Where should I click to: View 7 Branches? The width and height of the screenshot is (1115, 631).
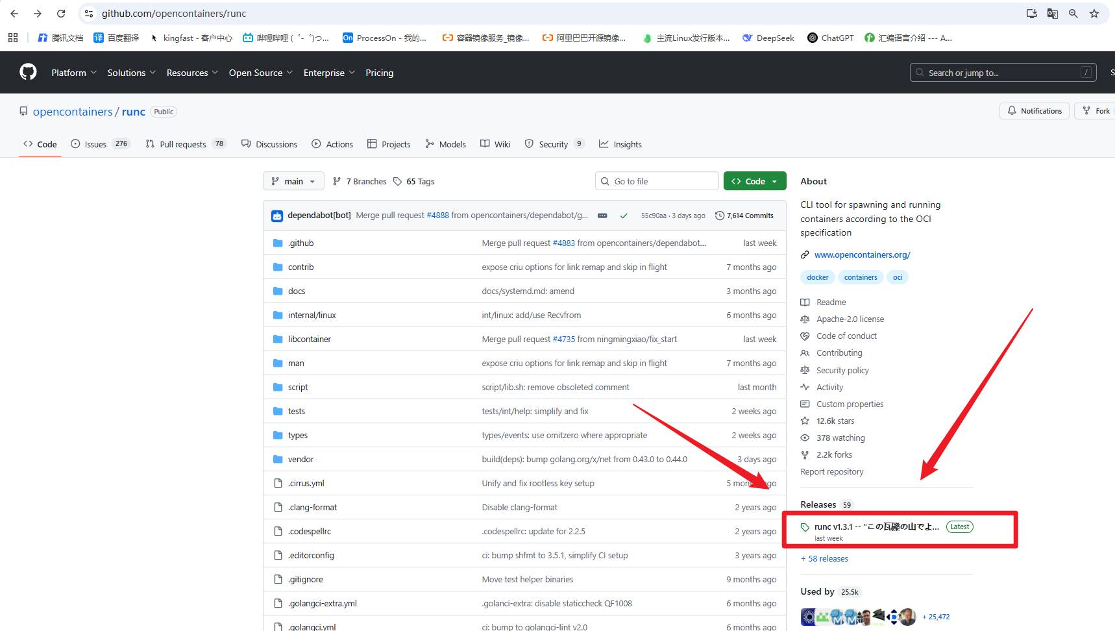tap(360, 181)
